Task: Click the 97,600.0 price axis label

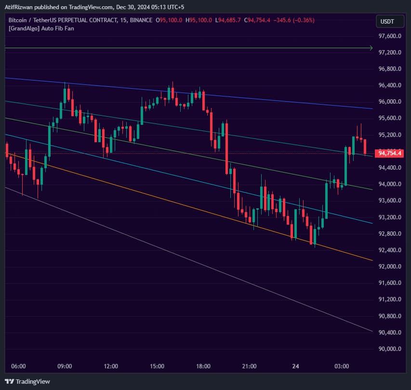Action: (x=389, y=36)
